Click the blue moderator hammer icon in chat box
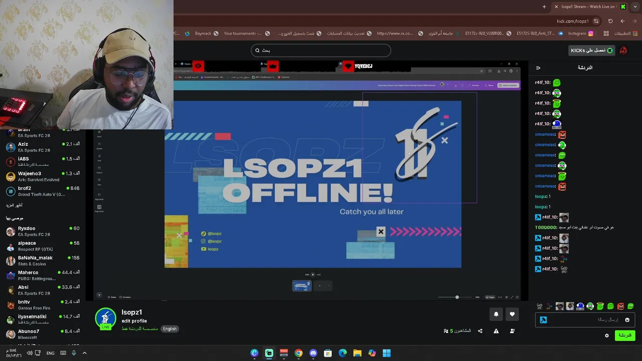Viewport: 642px width, 361px height. tap(543, 320)
